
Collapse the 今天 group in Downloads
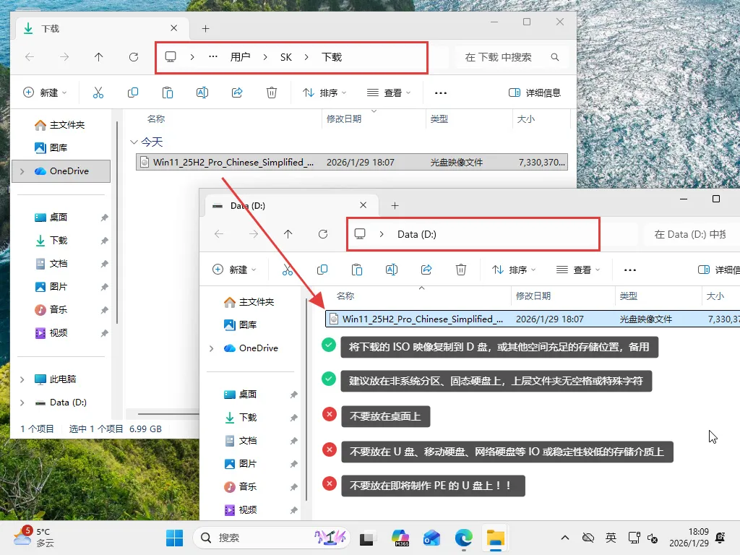coord(134,142)
